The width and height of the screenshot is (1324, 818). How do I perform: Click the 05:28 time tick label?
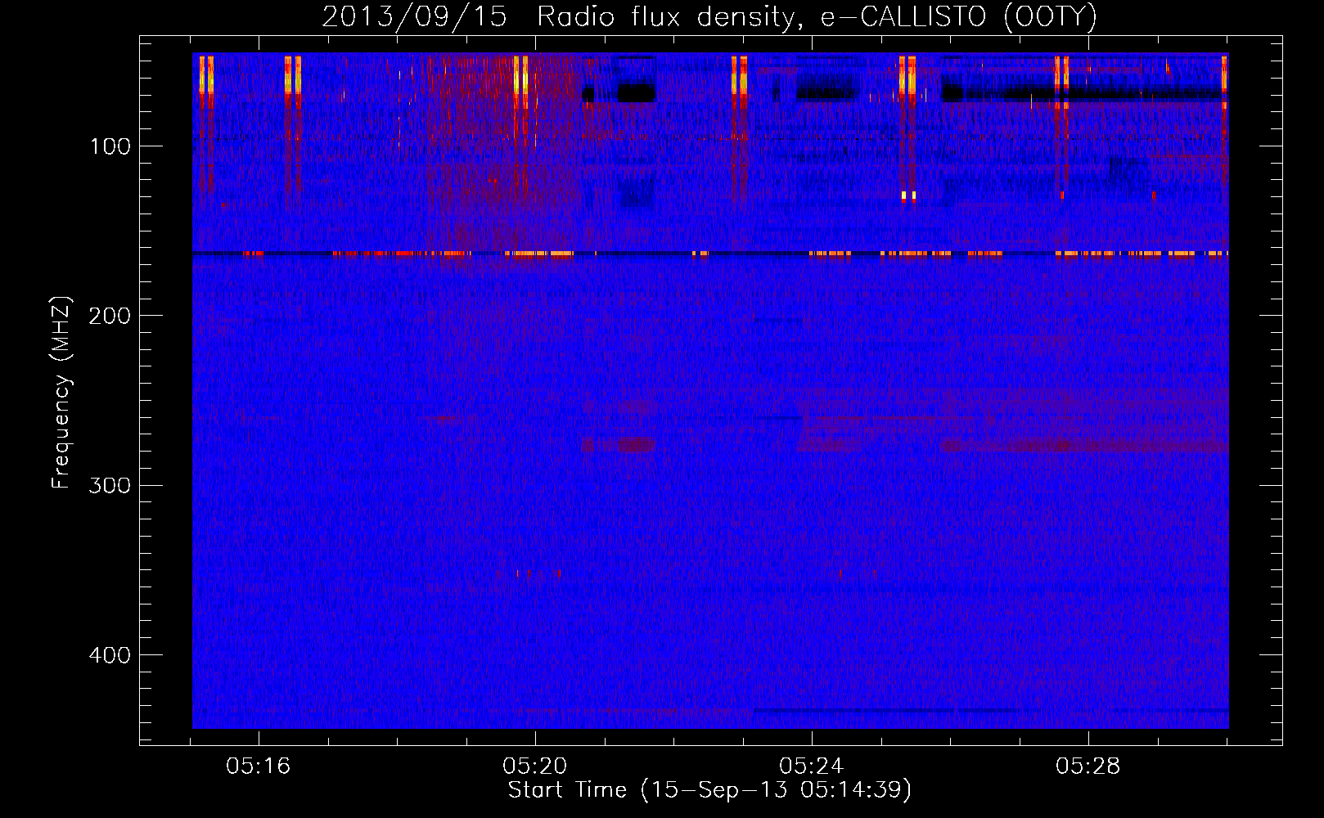point(1088,766)
